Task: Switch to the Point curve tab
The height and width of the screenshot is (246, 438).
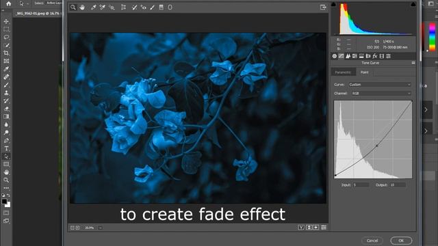Action: [x=365, y=72]
